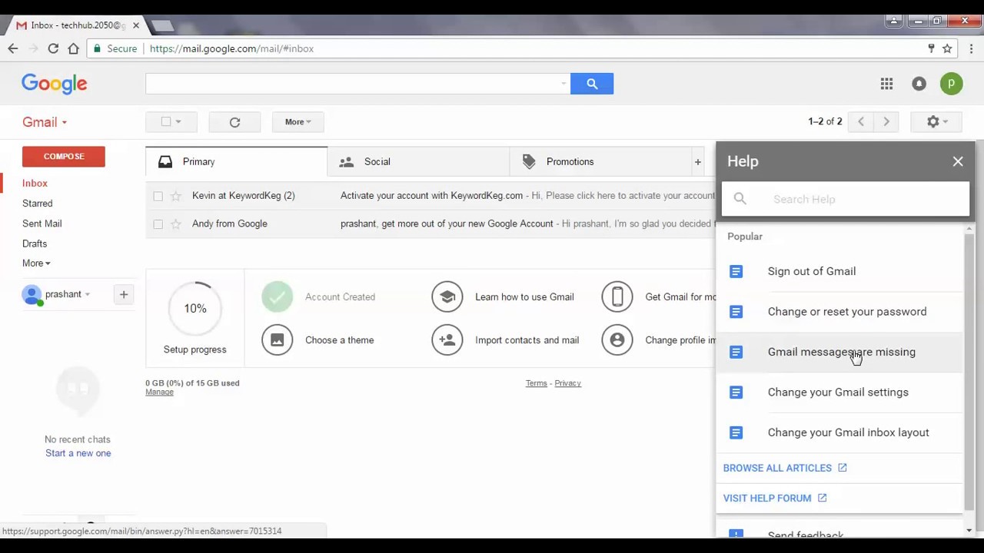This screenshot has width=984, height=553.
Task: Open the Inbox folder
Action: click(x=35, y=184)
